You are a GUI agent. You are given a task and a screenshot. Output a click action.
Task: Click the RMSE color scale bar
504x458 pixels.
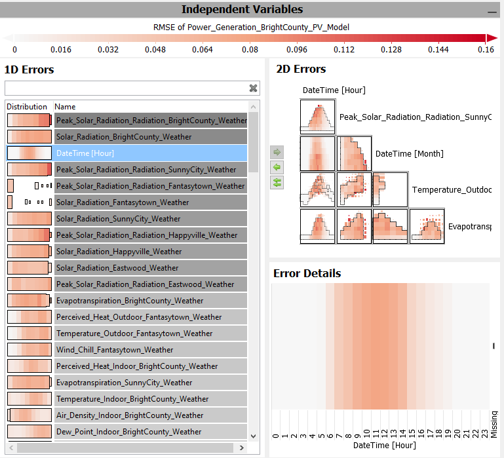click(249, 38)
